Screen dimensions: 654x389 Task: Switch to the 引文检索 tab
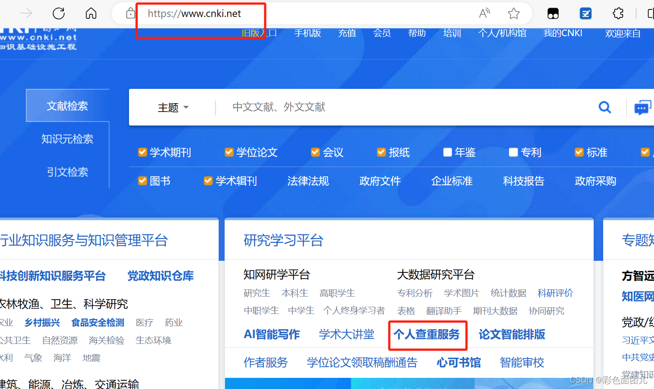67,172
